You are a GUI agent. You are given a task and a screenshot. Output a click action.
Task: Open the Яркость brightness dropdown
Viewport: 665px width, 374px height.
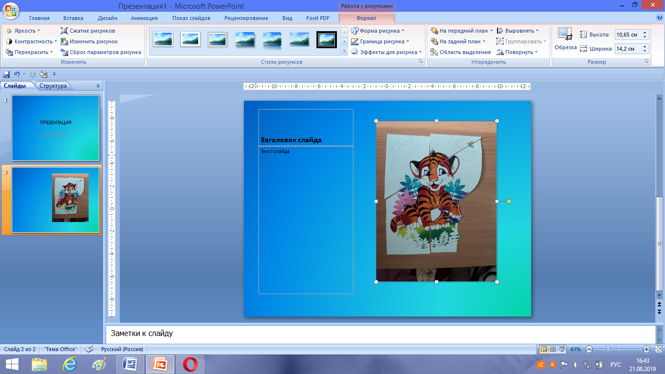tap(23, 31)
